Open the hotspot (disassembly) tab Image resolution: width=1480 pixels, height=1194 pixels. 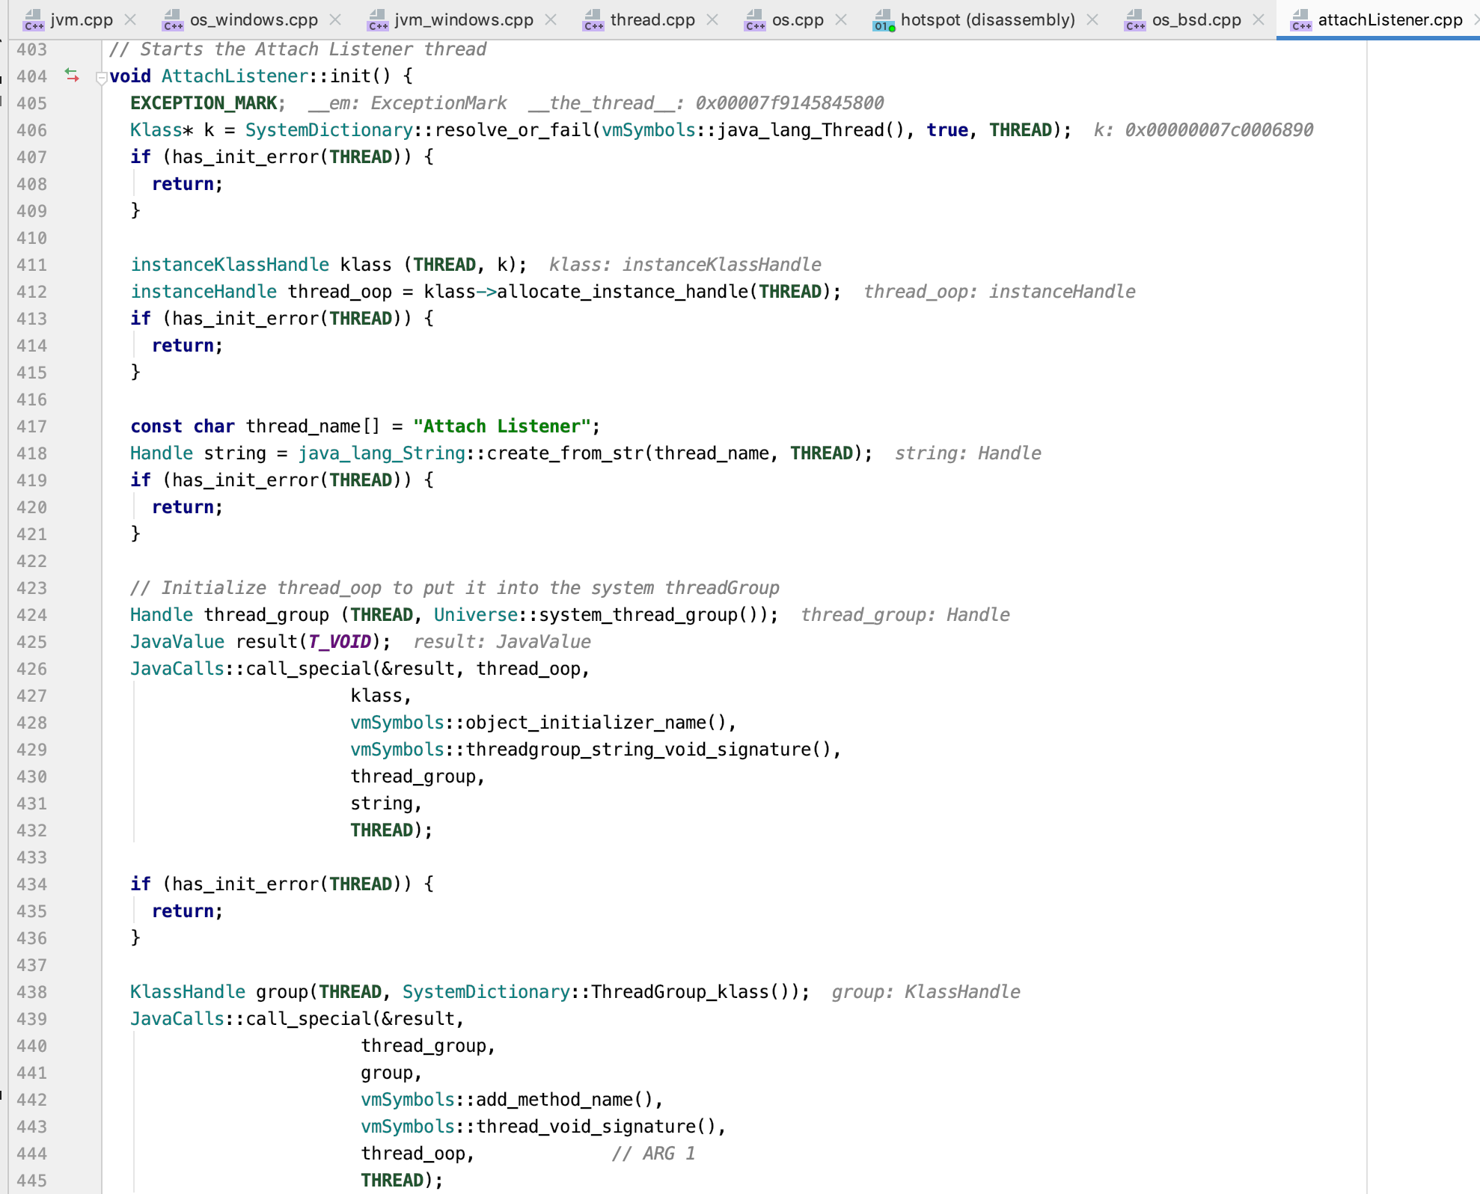coord(987,20)
